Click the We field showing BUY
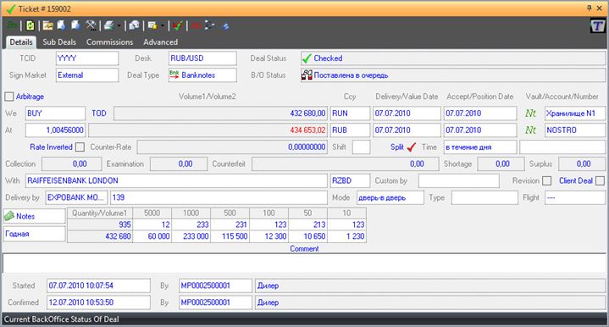 coord(55,113)
